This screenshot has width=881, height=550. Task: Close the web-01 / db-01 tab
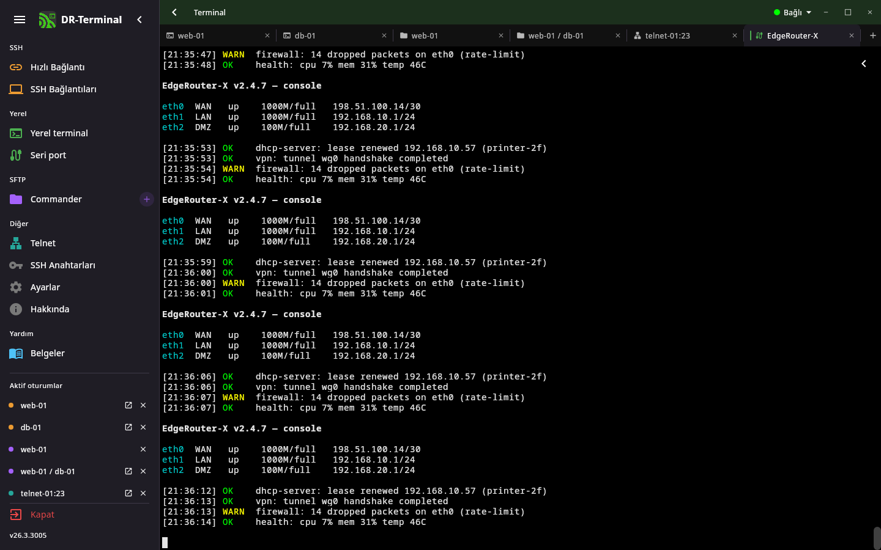[618, 35]
